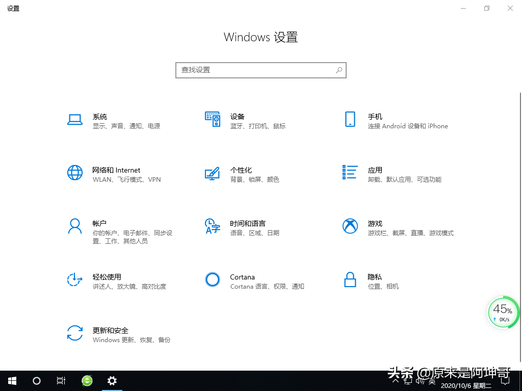Click the vertical scrollbar of Settings window
Image resolution: width=522 pixels, height=391 pixels.
click(x=520, y=228)
